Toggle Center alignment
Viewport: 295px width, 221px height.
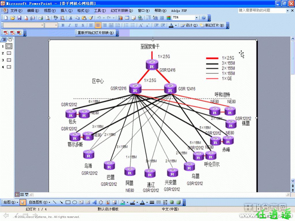(98, 25)
